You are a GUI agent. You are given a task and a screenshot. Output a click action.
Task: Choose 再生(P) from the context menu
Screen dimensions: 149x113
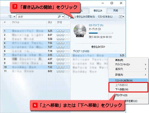click(x=128, y=60)
